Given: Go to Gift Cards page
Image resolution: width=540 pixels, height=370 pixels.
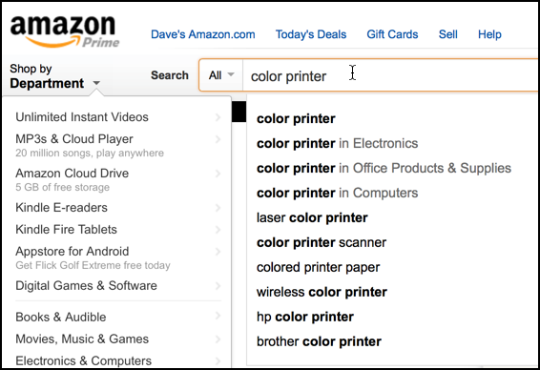Looking at the screenshot, I should tap(392, 34).
